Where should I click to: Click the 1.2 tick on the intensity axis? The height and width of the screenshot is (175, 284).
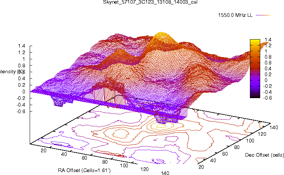click(21, 52)
